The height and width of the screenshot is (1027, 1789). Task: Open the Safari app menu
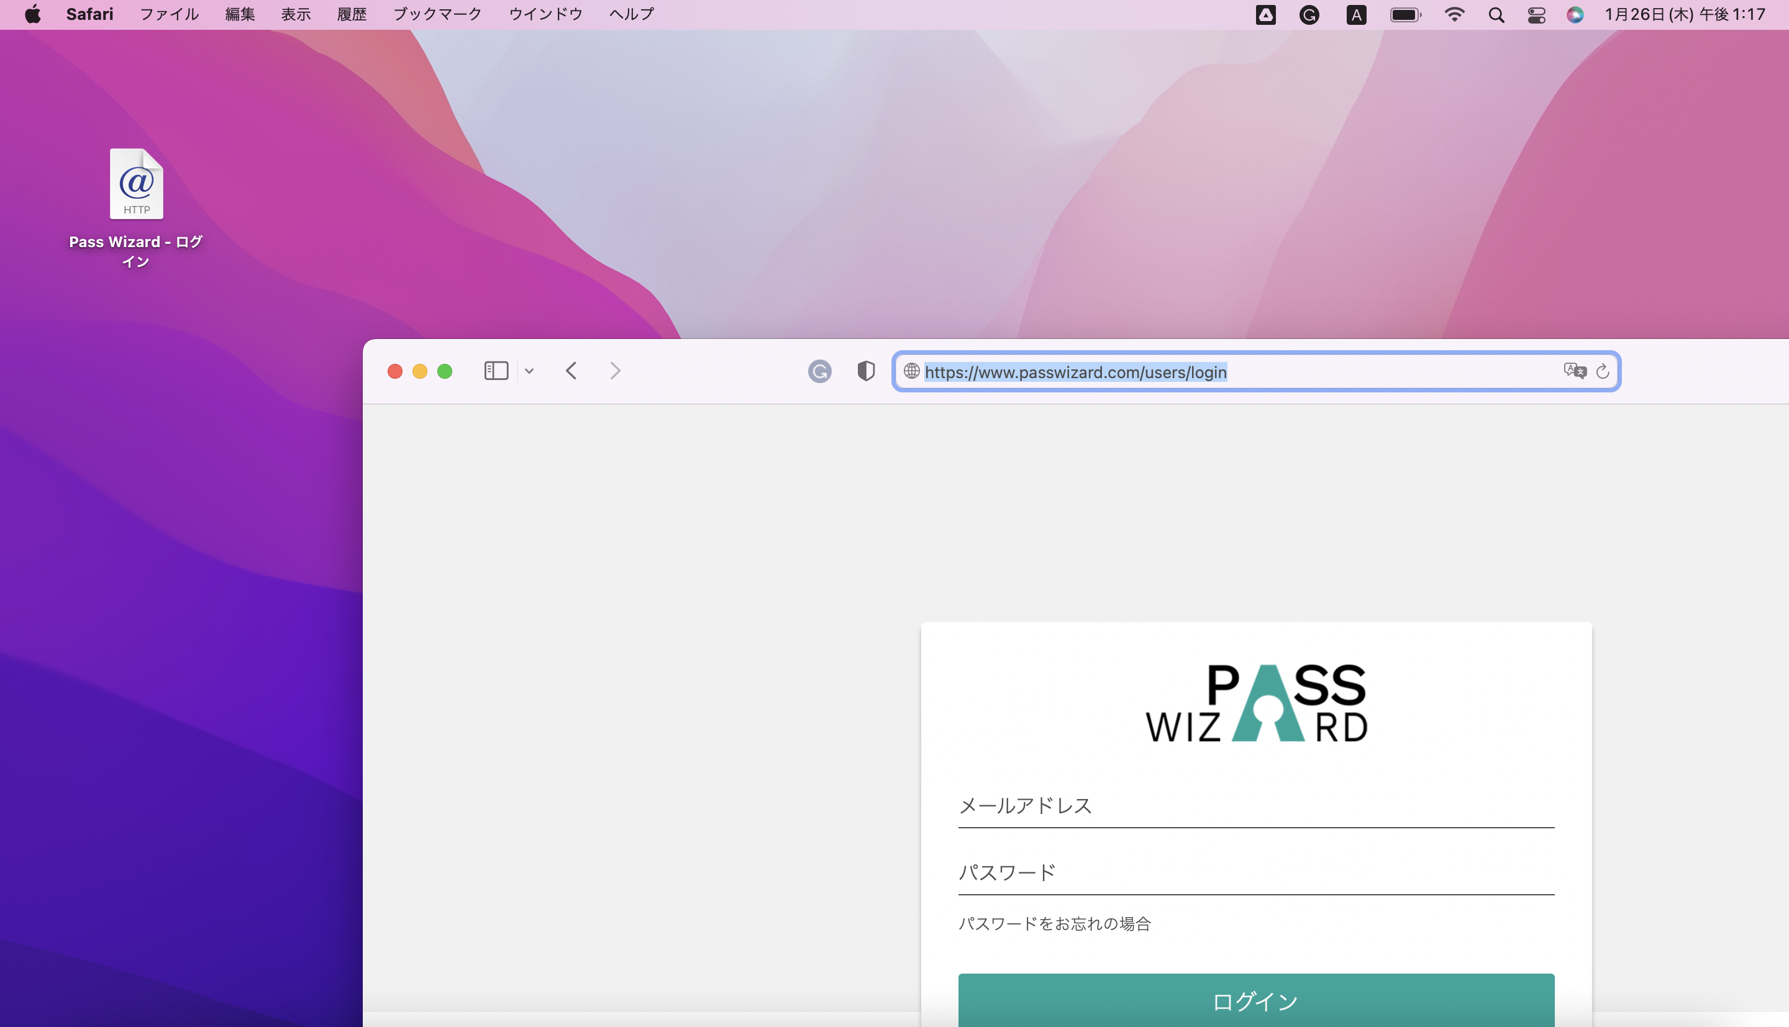tap(89, 14)
